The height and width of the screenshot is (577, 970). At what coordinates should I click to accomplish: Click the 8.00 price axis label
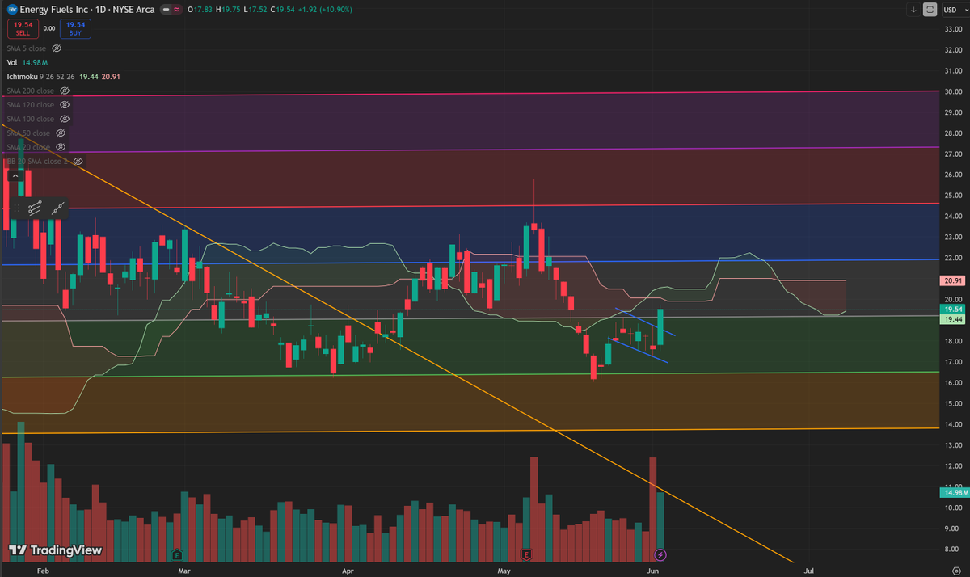[951, 550]
